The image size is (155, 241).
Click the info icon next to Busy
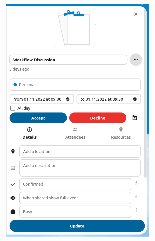[136, 210]
